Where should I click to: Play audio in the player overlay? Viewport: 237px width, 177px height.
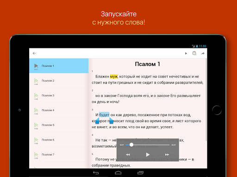[148, 154]
